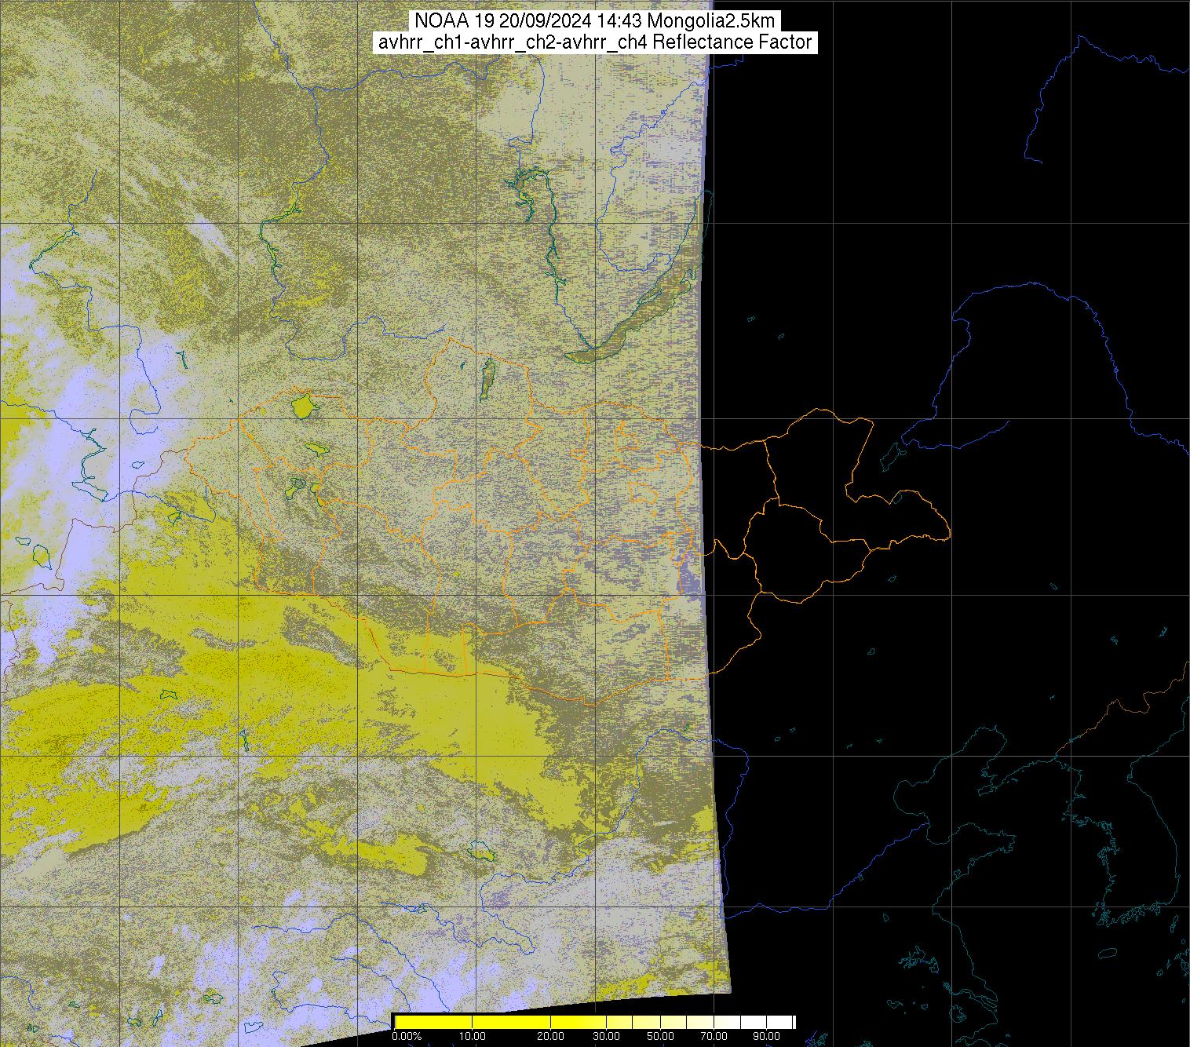Click the 20.00 label on the color scale
The width and height of the screenshot is (1190, 1047).
coord(551,1037)
